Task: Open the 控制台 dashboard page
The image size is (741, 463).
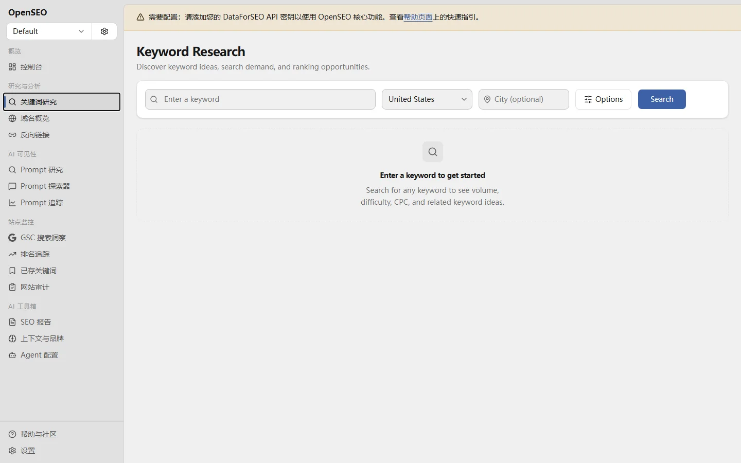Action: coord(62,67)
